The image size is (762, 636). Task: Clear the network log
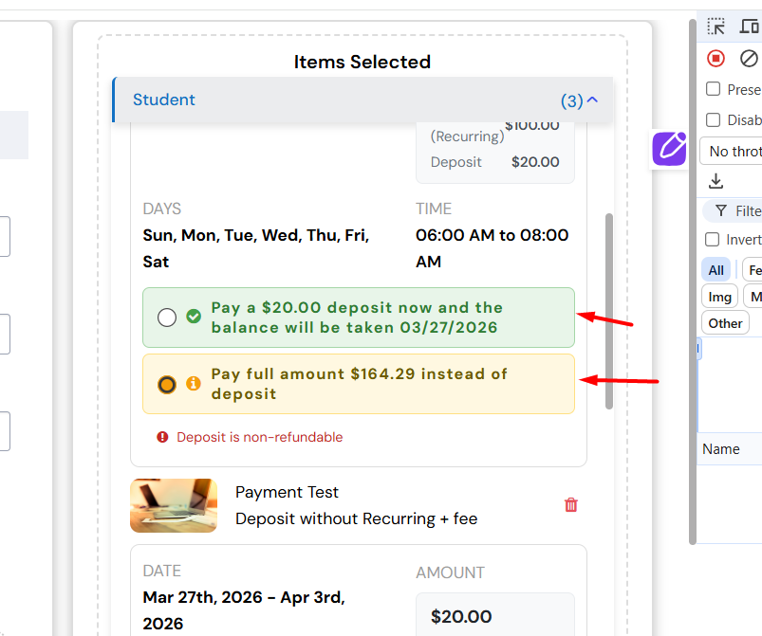click(x=749, y=59)
